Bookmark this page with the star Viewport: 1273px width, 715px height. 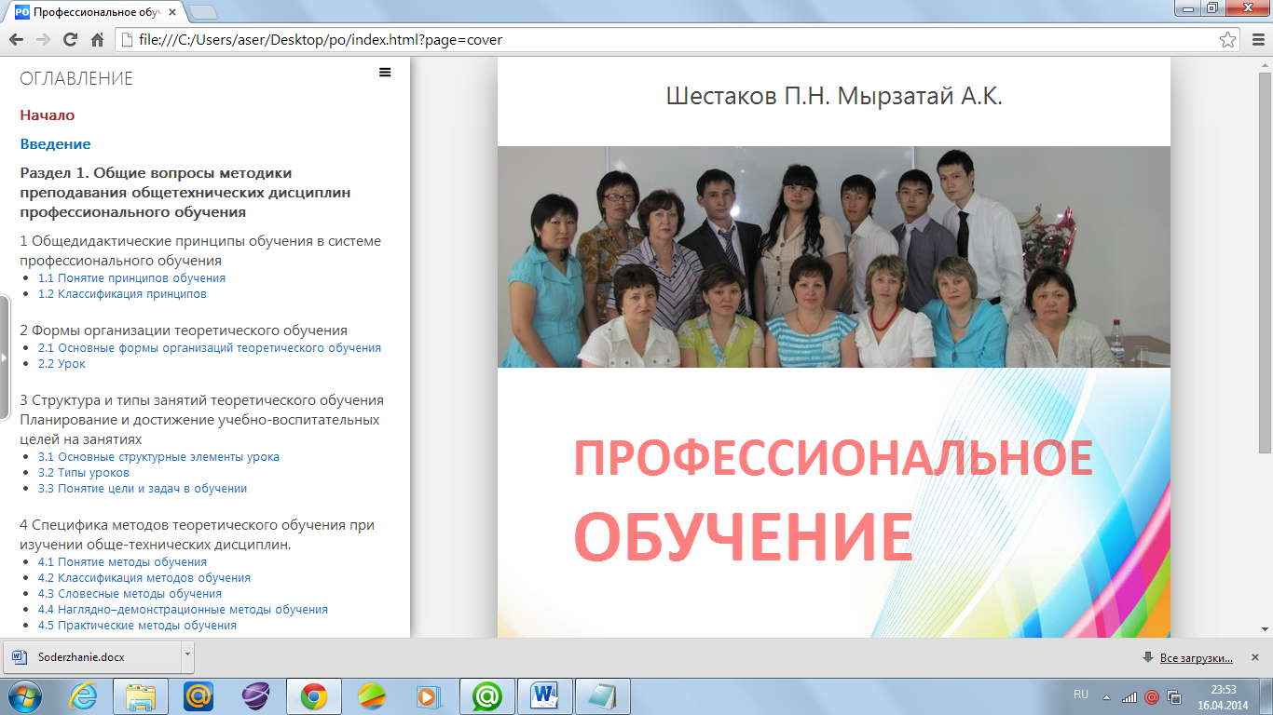coord(1228,40)
